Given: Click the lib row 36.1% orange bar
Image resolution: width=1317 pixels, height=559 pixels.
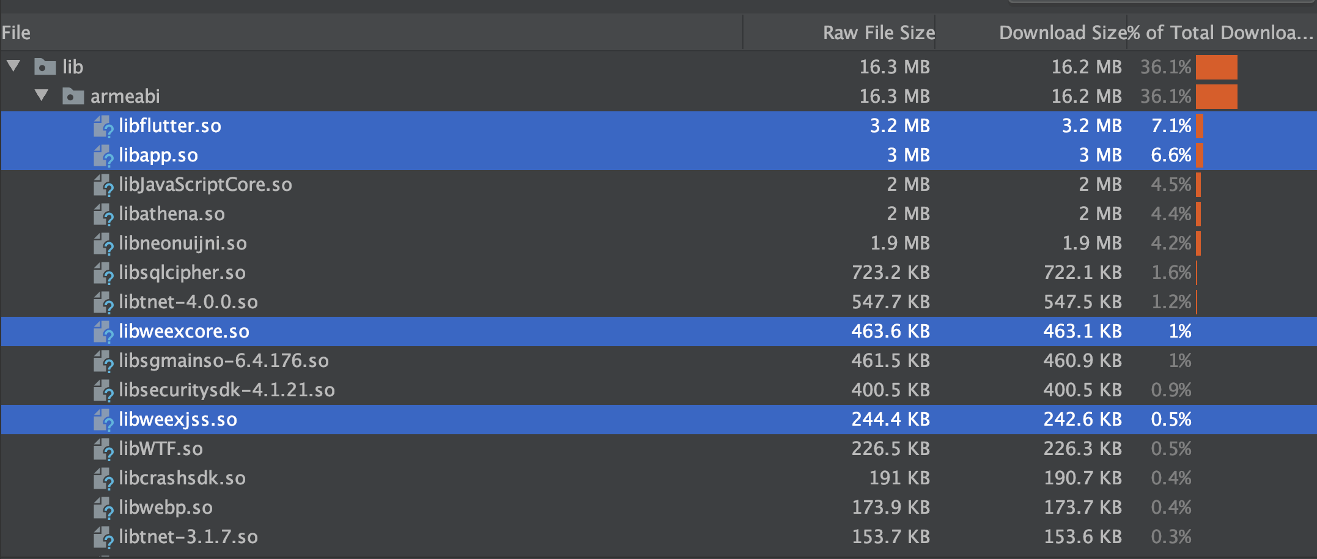Looking at the screenshot, I should [1216, 67].
